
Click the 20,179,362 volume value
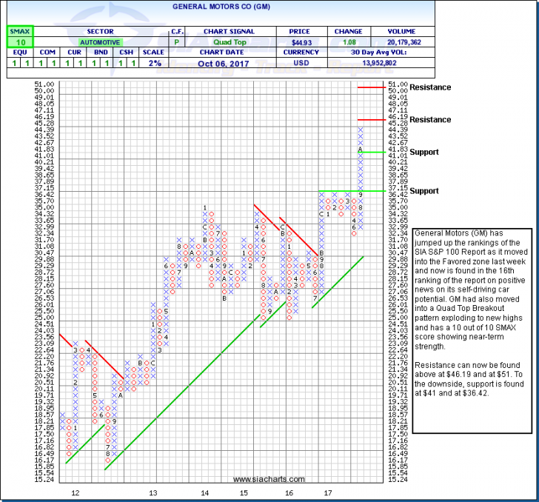(x=403, y=43)
